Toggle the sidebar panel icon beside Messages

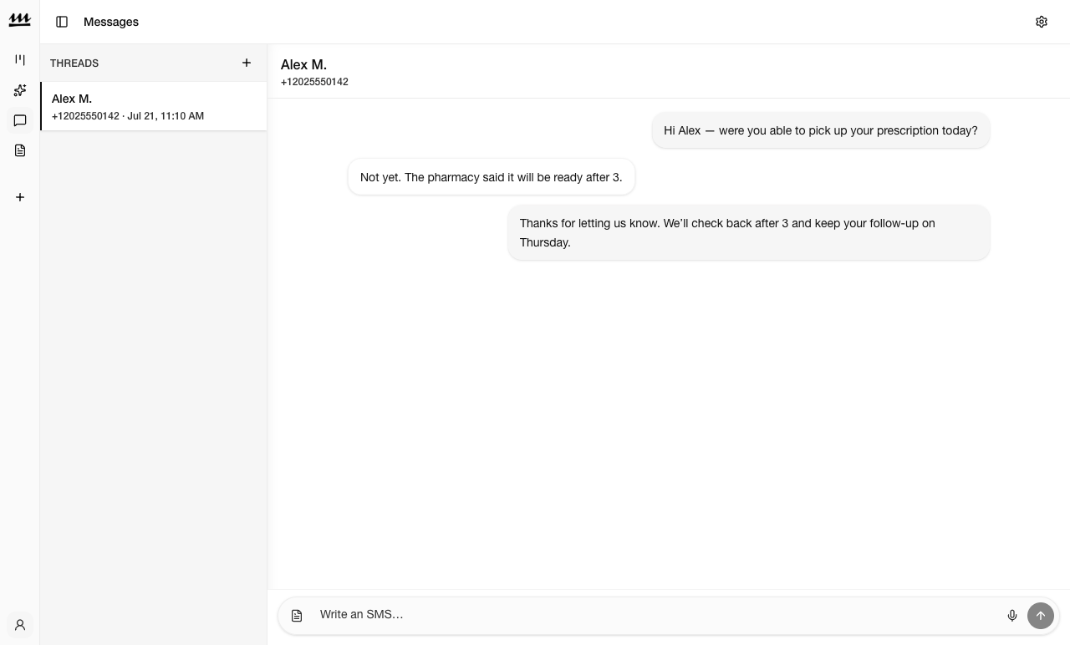point(62,22)
